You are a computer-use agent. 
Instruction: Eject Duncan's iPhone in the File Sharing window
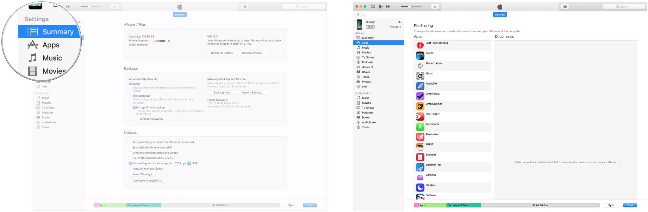[399, 22]
